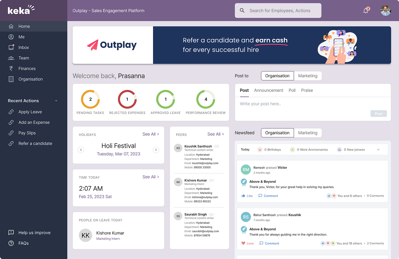This screenshot has height=259, width=399.
Task: Open the notifications bell
Action: pos(366,11)
